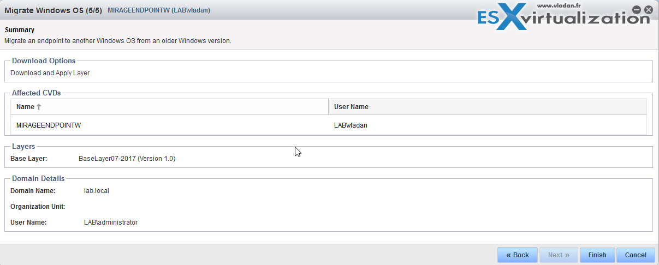The width and height of the screenshot is (659, 265).
Task: Click the MIRAGEENDPOINTW (LAB\vladan) header text
Action: click(x=159, y=10)
